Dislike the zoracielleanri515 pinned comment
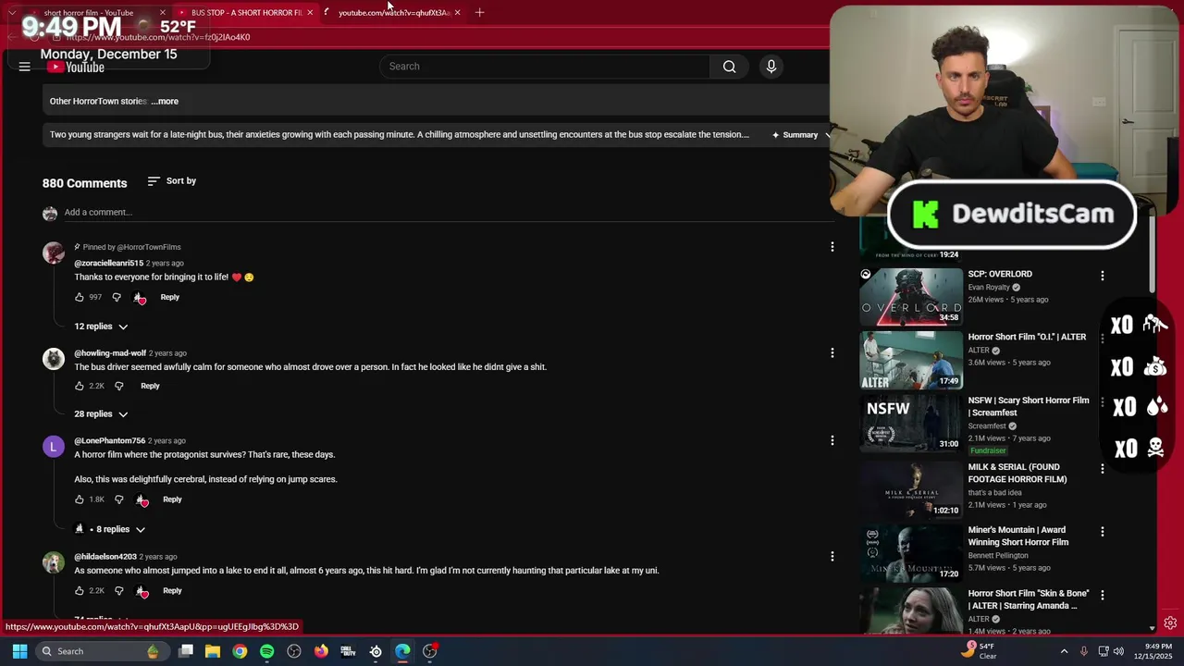 (117, 297)
